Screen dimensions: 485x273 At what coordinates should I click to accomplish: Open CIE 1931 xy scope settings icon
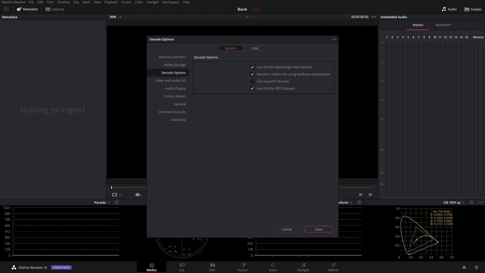tap(471, 202)
